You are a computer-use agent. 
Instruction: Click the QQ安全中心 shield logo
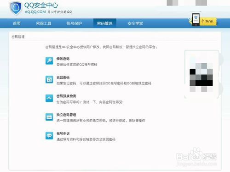pos(16,8)
